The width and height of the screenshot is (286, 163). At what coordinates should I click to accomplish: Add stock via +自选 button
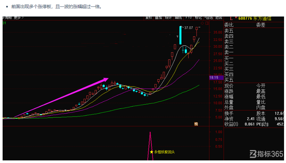pyautogui.click(x=208, y=18)
